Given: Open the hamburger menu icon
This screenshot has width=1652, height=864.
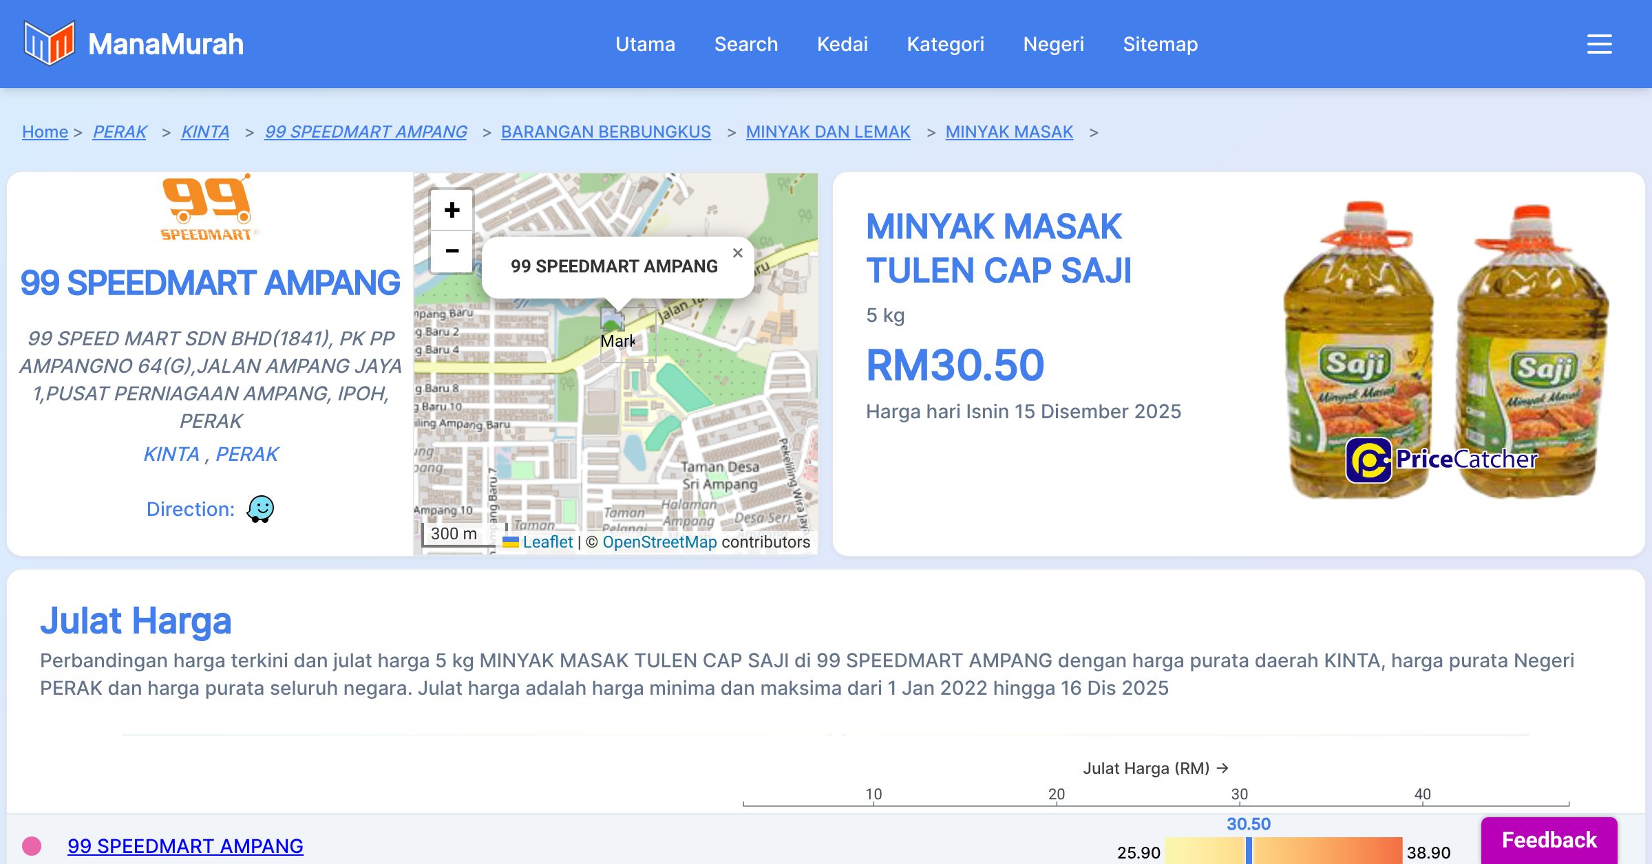Looking at the screenshot, I should tap(1599, 44).
